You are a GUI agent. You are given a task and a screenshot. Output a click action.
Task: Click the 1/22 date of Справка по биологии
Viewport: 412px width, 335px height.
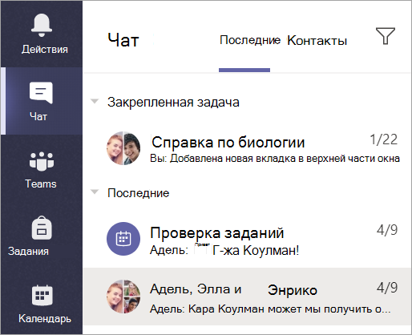[x=384, y=139]
